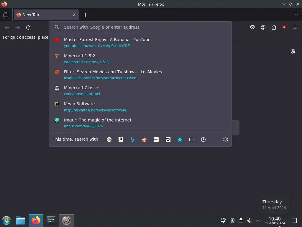Open Master Forrest Enjoys A Banana suggestion
Viewport: 302px width, 227px height.
point(140,43)
